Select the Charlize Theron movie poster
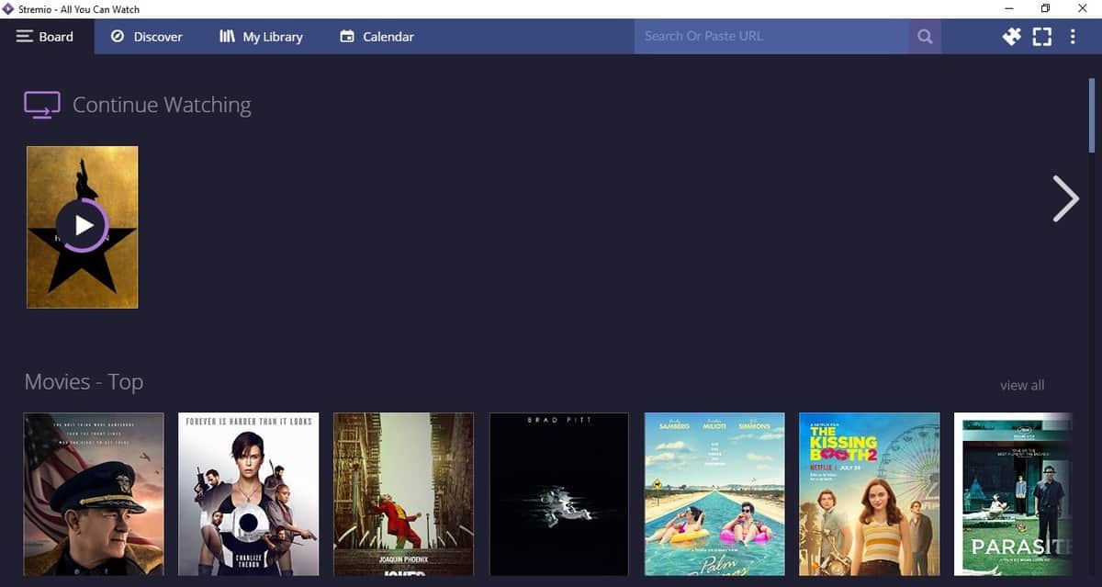This screenshot has height=587, width=1102. click(x=249, y=494)
